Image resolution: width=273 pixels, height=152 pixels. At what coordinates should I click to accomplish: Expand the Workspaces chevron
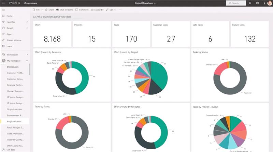tap(27, 55)
